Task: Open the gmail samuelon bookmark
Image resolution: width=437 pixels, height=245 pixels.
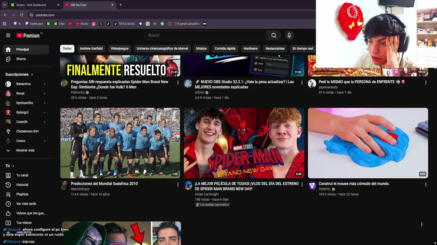Action: tap(187, 24)
